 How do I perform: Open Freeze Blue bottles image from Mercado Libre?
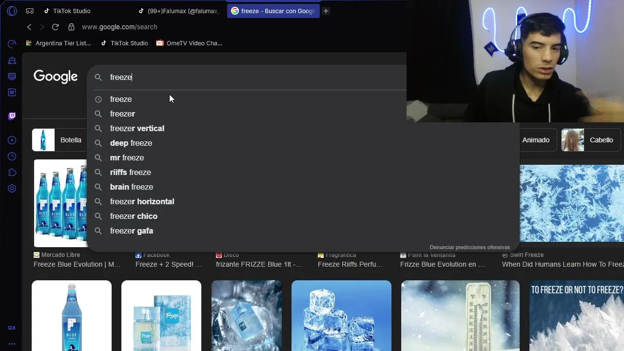tap(60, 203)
